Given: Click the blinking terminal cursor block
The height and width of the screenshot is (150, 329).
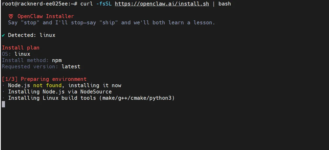Looking at the screenshot, I should click(x=3, y=104).
